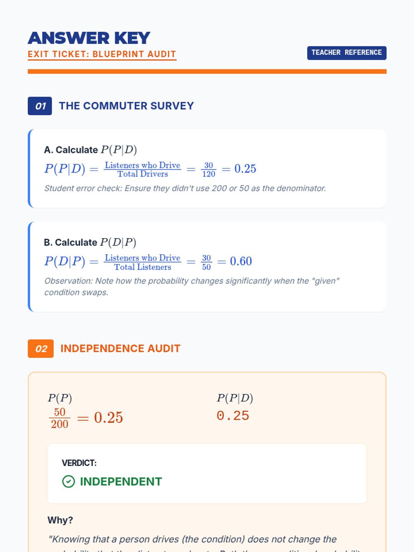The image size is (414, 552).
Task: Click the 'A. Calculate P(P|D)' question heading
Action: point(90,150)
